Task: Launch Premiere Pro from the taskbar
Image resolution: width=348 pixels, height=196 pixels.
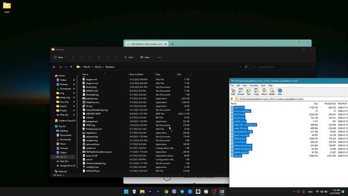Action: coord(150,192)
